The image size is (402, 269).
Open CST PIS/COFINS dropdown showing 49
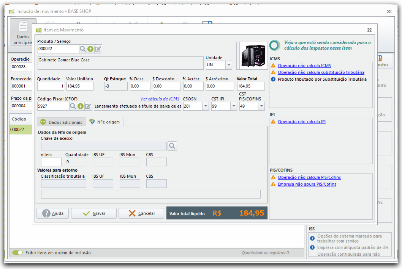point(261,106)
